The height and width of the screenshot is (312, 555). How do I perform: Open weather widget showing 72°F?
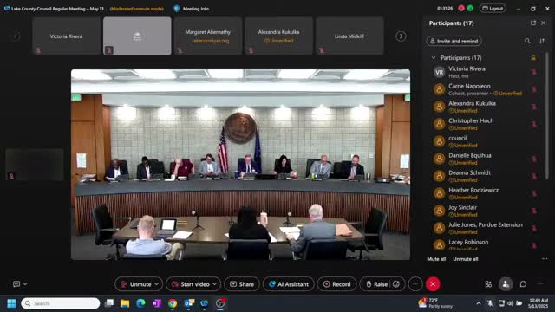pyautogui.click(x=435, y=303)
